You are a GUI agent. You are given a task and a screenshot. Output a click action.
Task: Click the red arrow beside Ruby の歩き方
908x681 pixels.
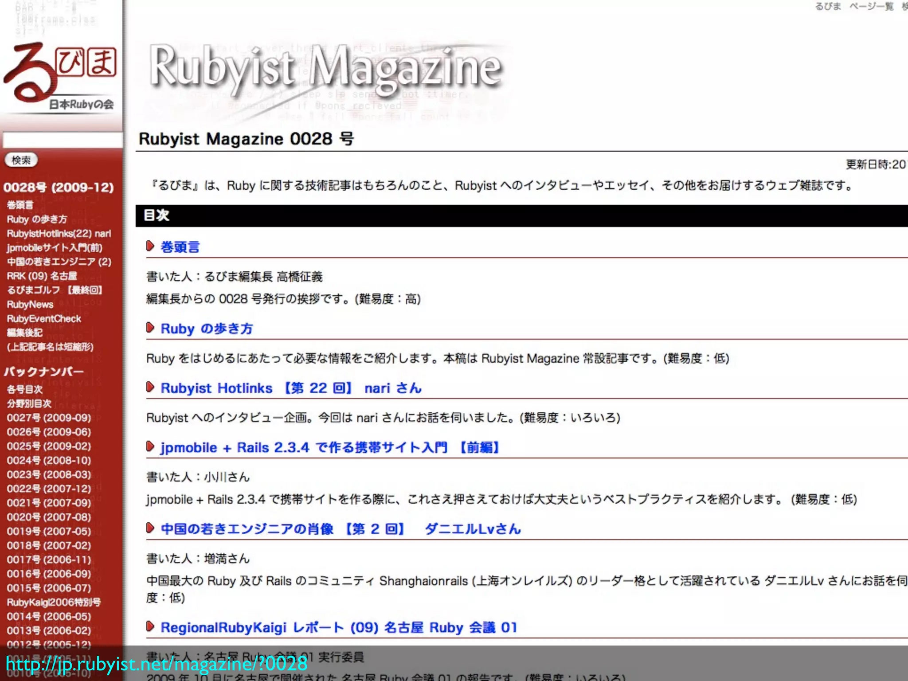click(150, 328)
